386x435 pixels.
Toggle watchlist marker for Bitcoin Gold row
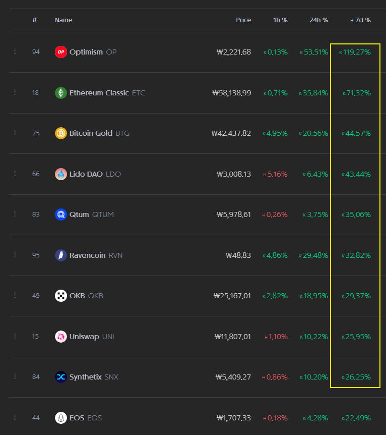point(15,133)
